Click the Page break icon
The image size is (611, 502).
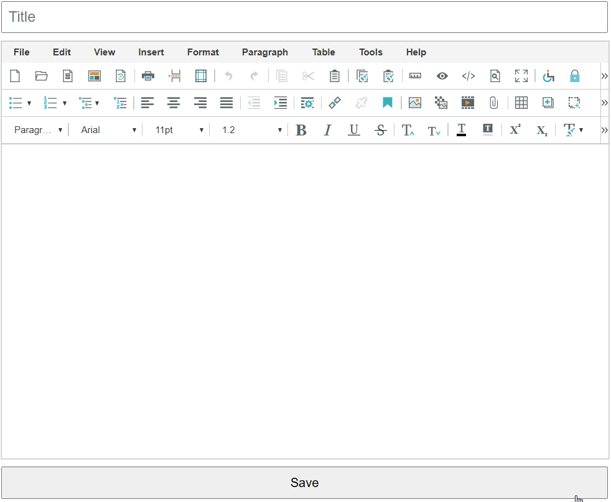175,76
